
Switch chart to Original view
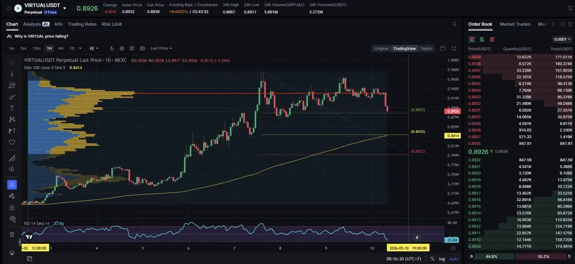tap(381, 48)
